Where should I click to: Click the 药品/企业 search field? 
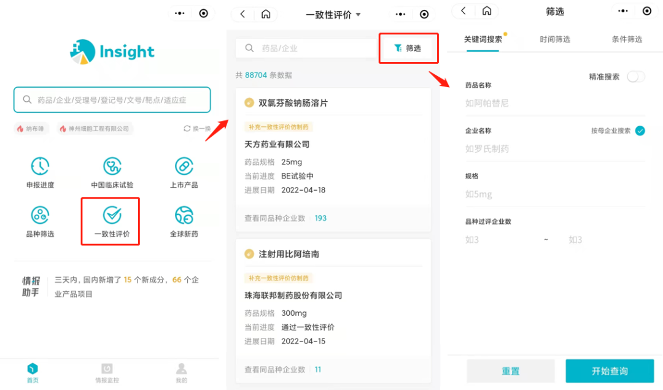click(306, 48)
